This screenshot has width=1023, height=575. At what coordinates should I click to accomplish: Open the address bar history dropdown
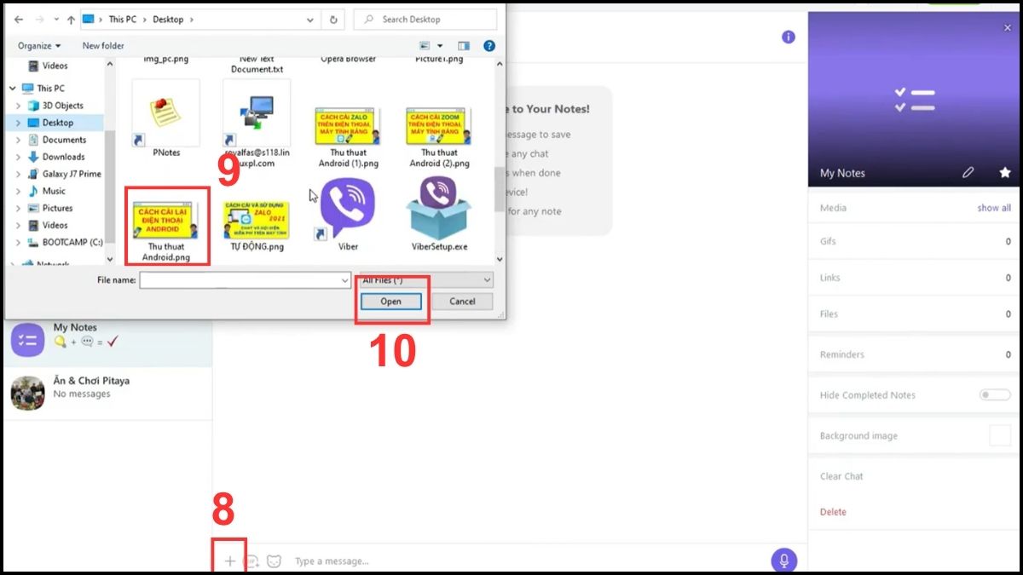(310, 19)
